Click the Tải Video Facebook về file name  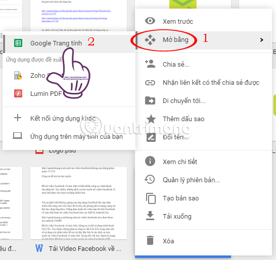(x=85, y=248)
